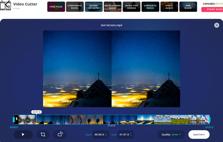Click the Start Now button
223x142 pixels.
(212, 9)
